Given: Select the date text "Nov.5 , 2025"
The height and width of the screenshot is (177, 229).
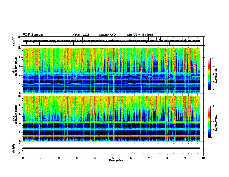Looking at the screenshot, I should click(81, 35).
